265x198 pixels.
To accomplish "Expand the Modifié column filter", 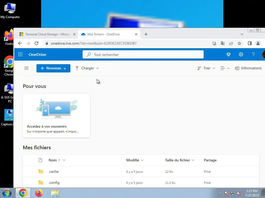I will pyautogui.click(x=142, y=160).
